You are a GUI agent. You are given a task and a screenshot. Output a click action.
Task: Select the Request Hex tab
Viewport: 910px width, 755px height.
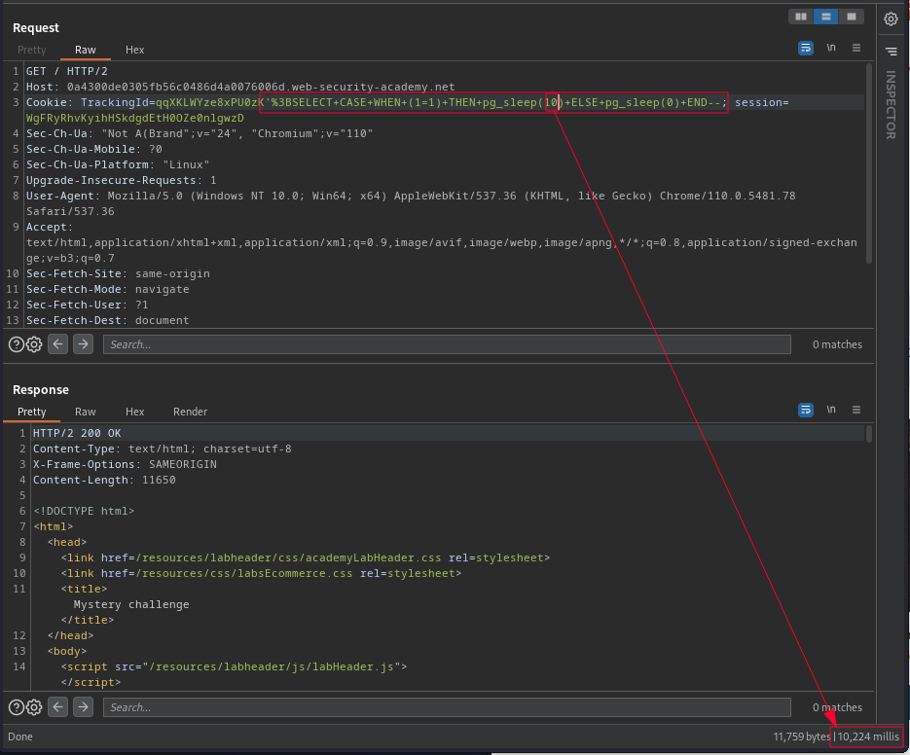134,50
